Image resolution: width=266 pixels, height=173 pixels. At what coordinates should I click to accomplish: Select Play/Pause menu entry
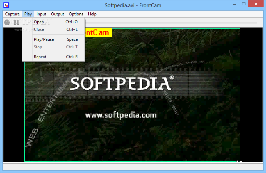[53, 39]
